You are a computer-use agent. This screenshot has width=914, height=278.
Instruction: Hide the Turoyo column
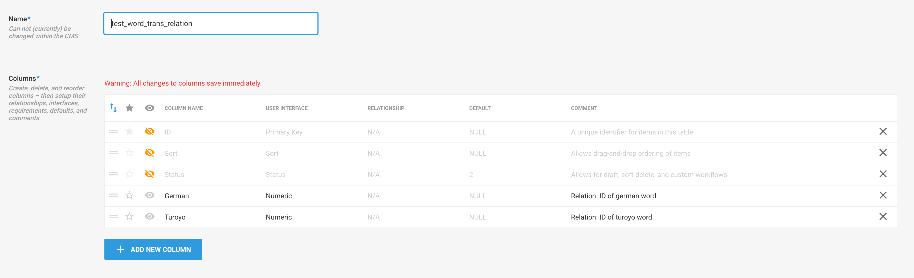point(150,216)
